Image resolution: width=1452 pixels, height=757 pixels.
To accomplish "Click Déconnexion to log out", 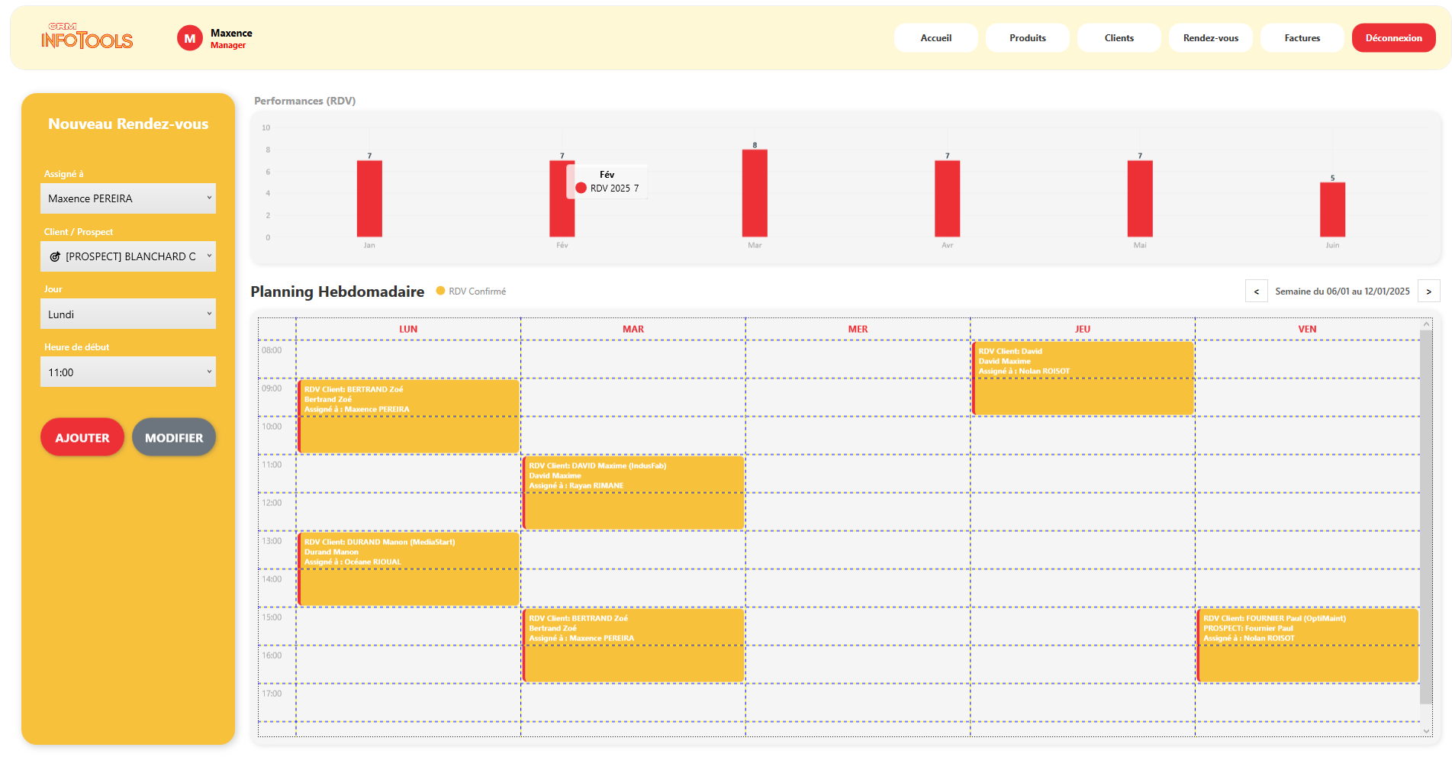I will coord(1393,37).
